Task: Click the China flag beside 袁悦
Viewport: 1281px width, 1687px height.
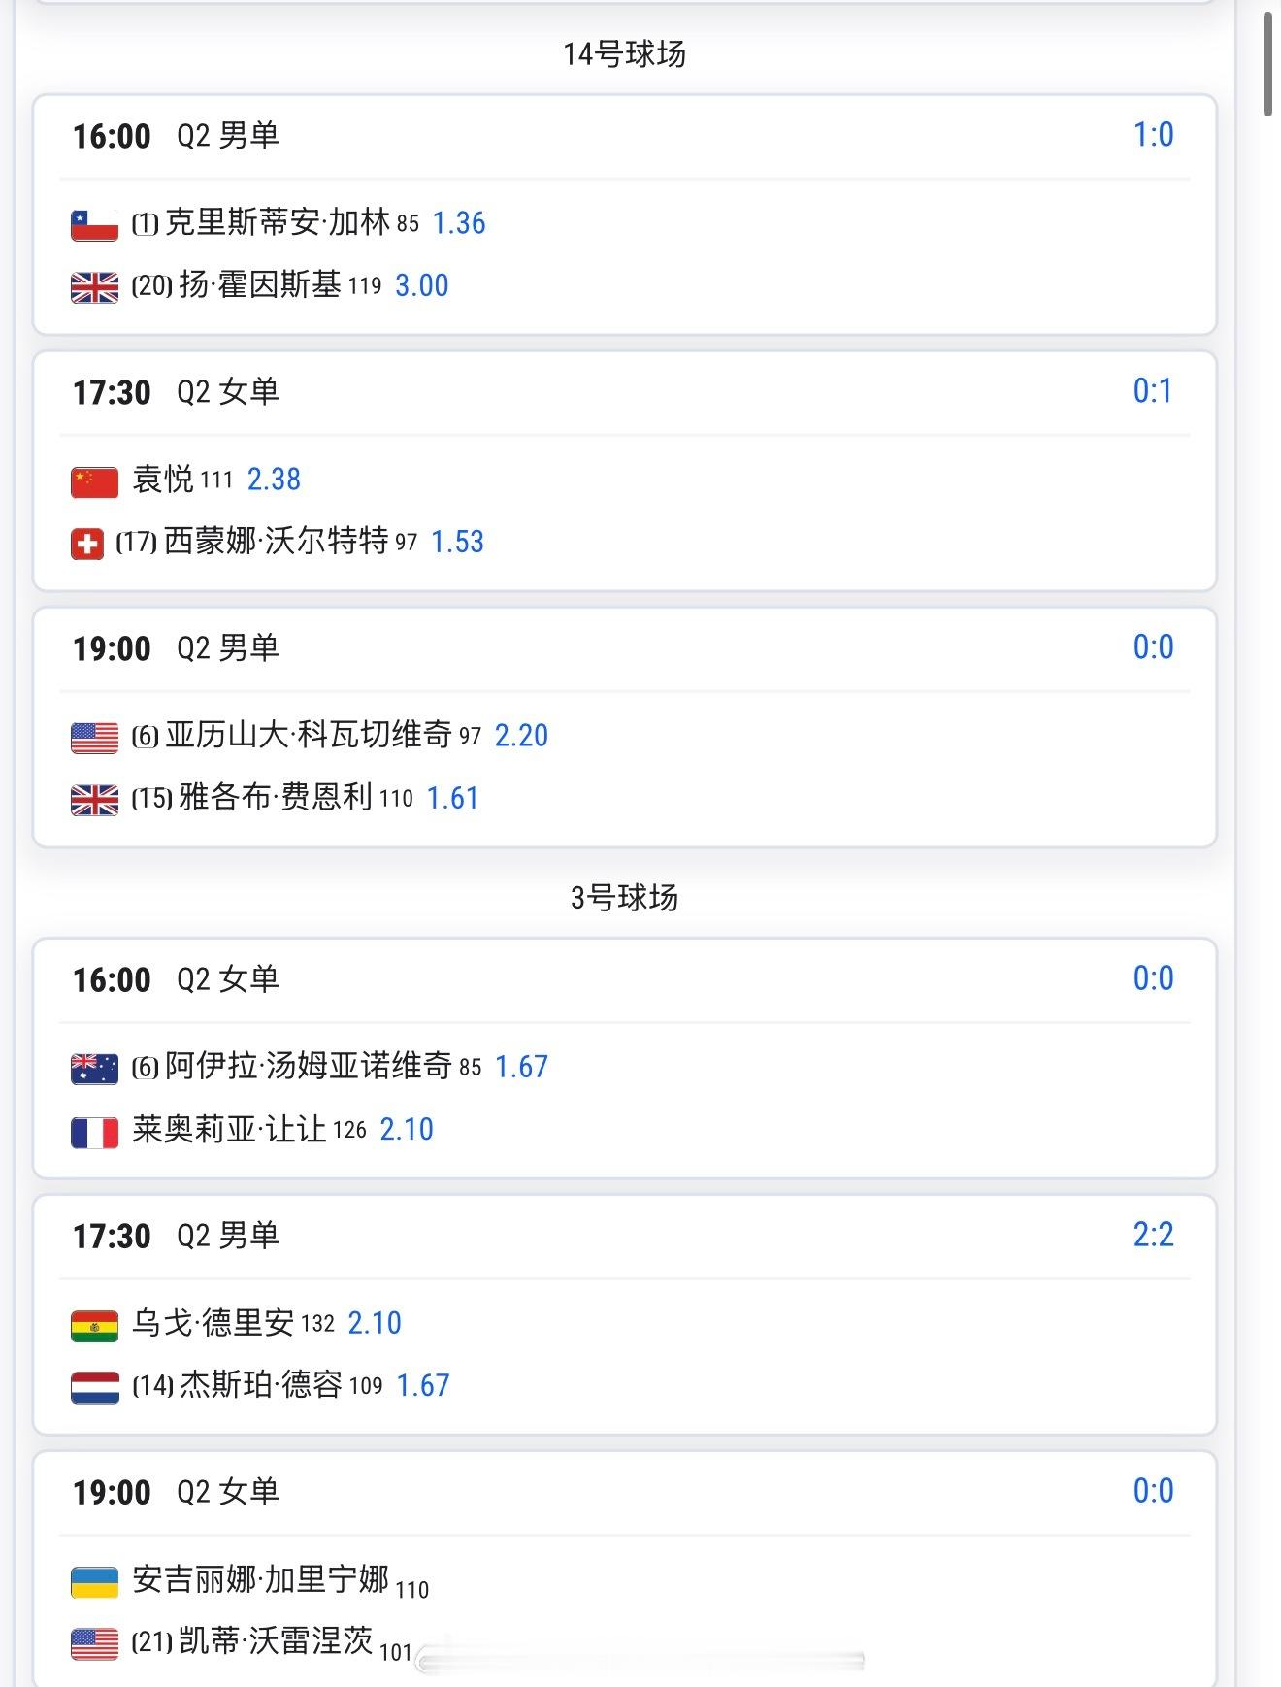Action: 95,481
